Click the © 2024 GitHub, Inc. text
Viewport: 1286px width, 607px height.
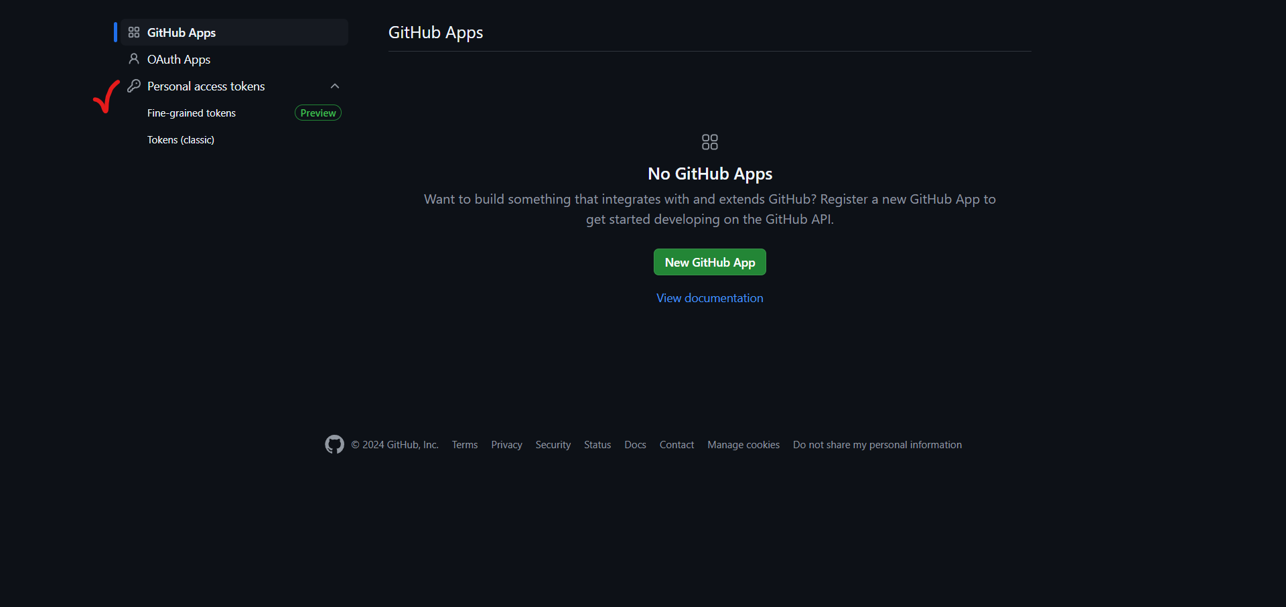(395, 445)
